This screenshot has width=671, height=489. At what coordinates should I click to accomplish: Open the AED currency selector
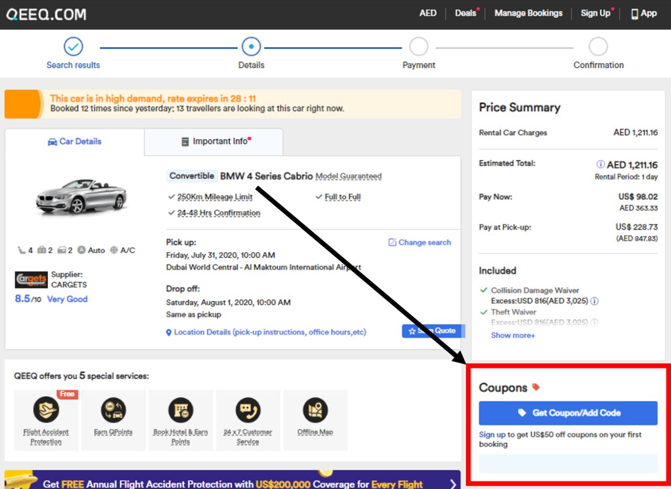[428, 14]
